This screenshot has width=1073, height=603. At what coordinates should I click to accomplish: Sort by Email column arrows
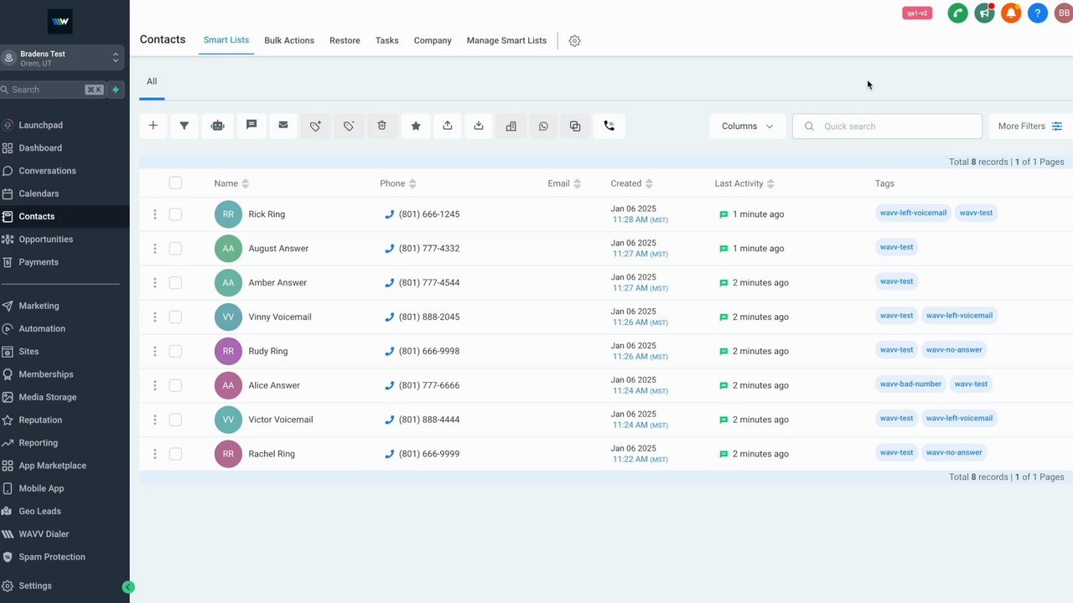pyautogui.click(x=578, y=183)
